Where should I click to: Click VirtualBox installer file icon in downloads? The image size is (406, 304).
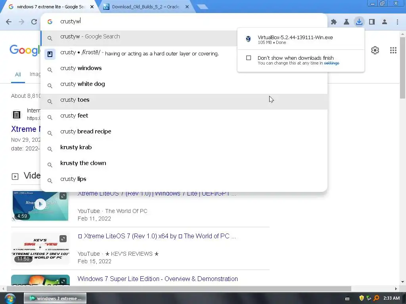click(x=248, y=39)
